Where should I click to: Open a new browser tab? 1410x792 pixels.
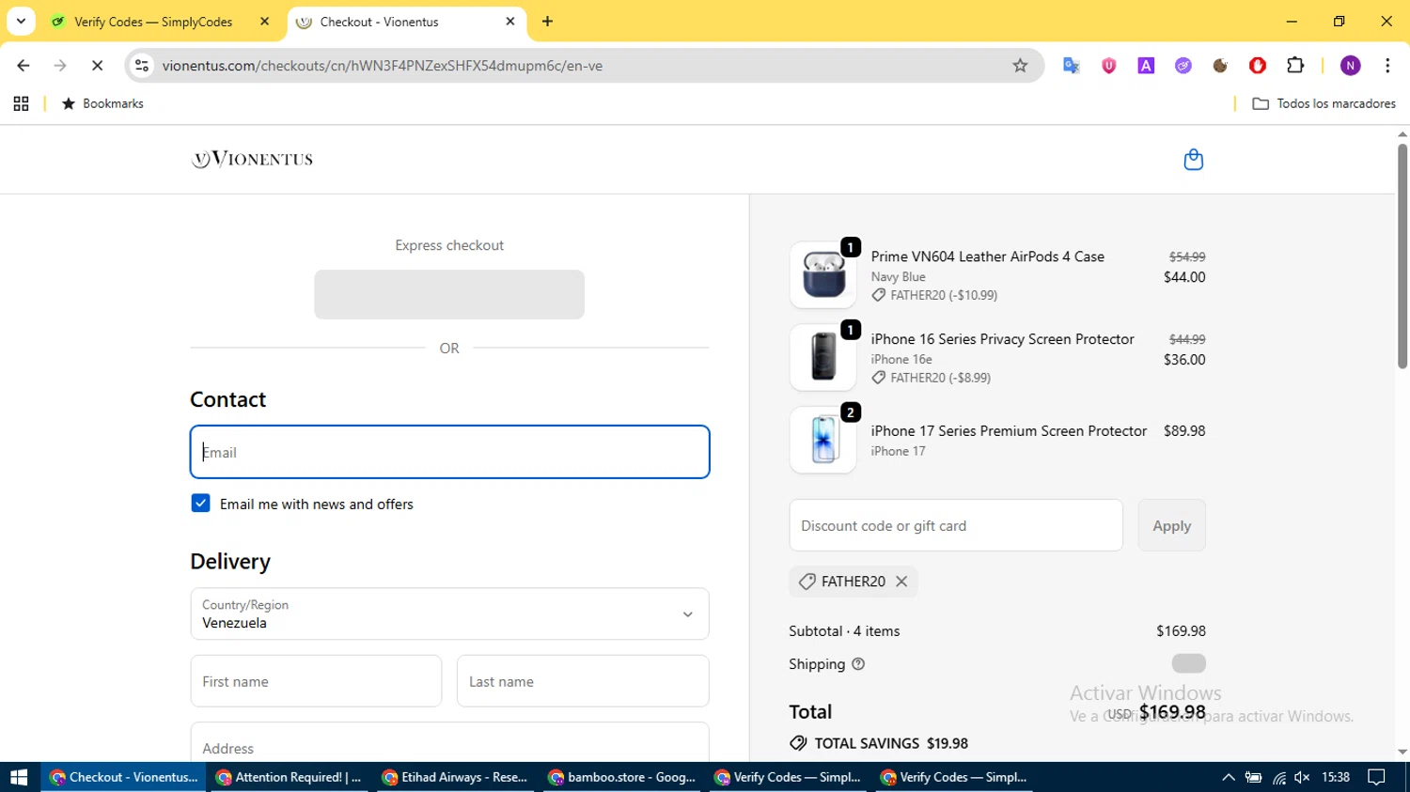click(547, 22)
